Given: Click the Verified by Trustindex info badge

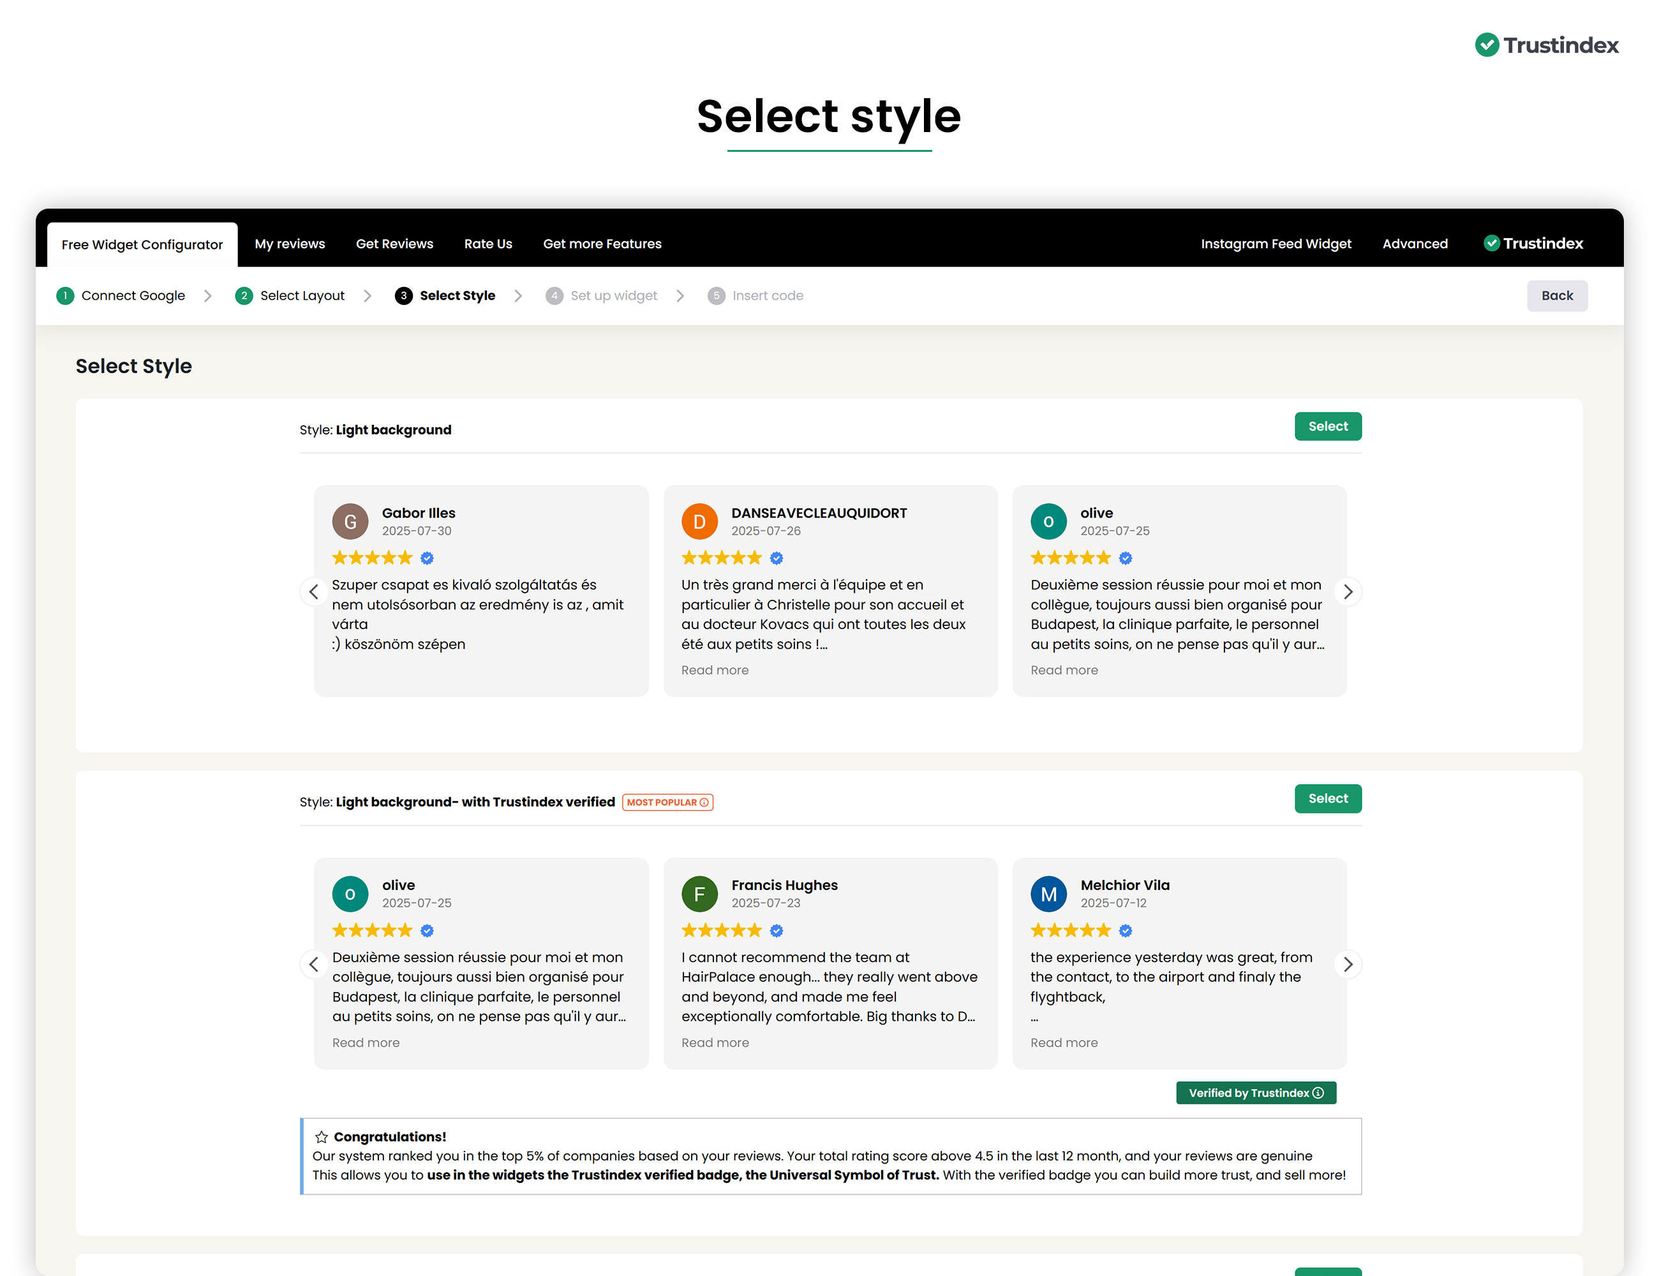Looking at the screenshot, I should (1256, 1093).
